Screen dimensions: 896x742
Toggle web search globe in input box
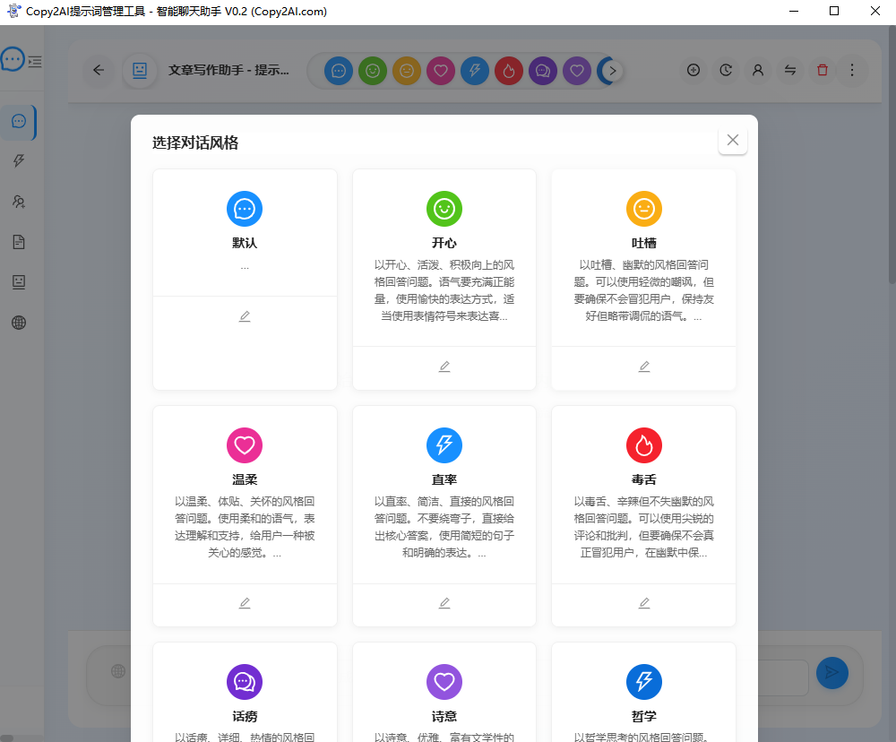coord(118,671)
